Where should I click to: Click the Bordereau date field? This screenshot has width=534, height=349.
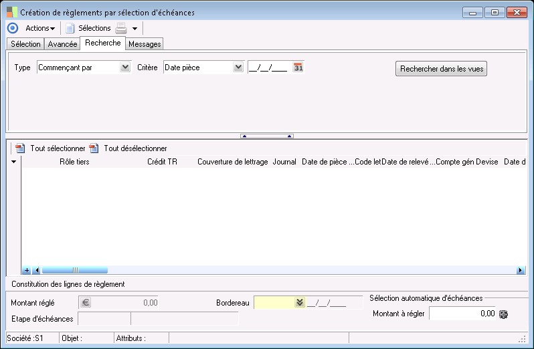tap(334, 302)
